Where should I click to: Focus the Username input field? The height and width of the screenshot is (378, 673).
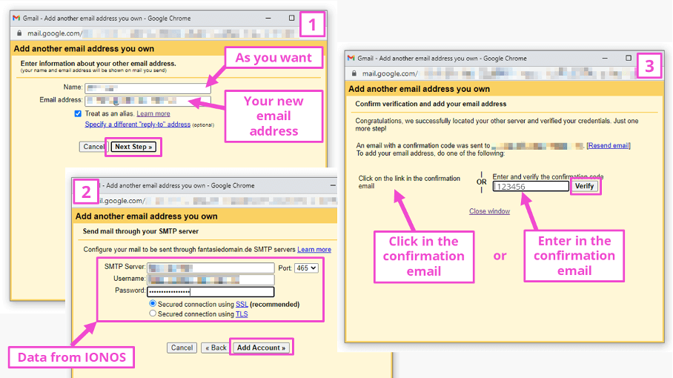[x=210, y=279]
